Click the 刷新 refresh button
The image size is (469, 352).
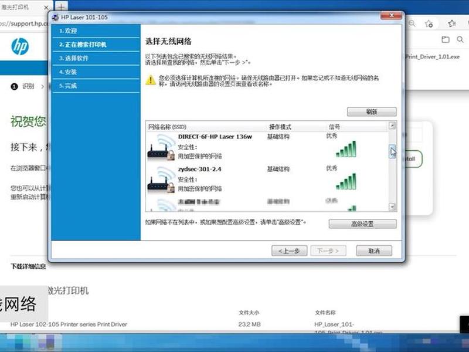click(x=372, y=111)
